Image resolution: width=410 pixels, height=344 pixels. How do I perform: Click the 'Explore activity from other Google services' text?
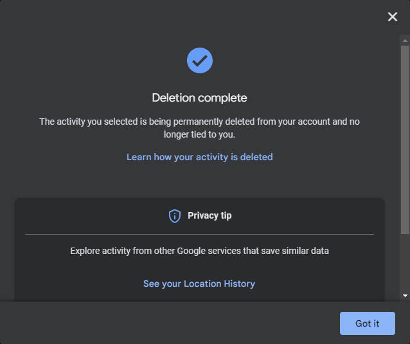click(x=199, y=251)
